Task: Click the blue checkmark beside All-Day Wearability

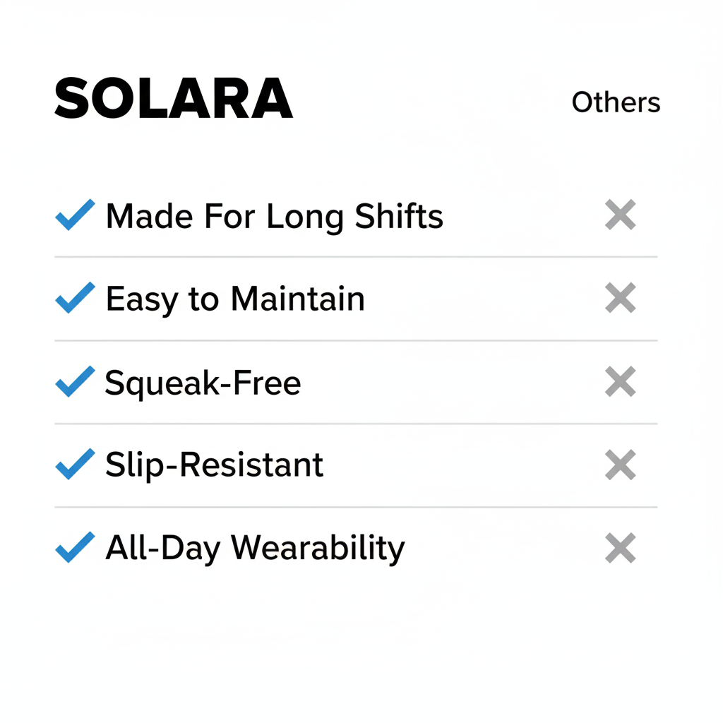Action: [75, 547]
